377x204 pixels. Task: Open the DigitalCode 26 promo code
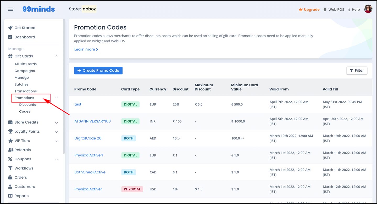point(88,138)
